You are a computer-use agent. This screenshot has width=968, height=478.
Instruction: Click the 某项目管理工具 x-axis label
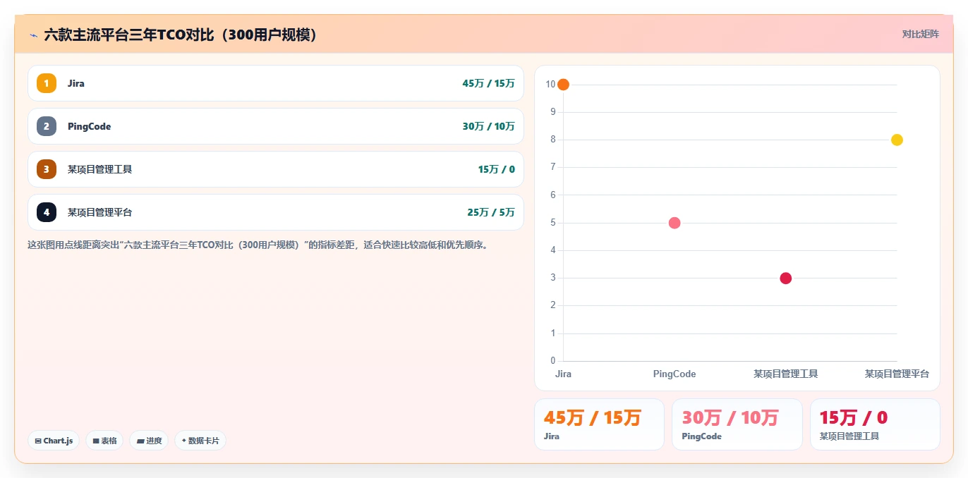786,374
